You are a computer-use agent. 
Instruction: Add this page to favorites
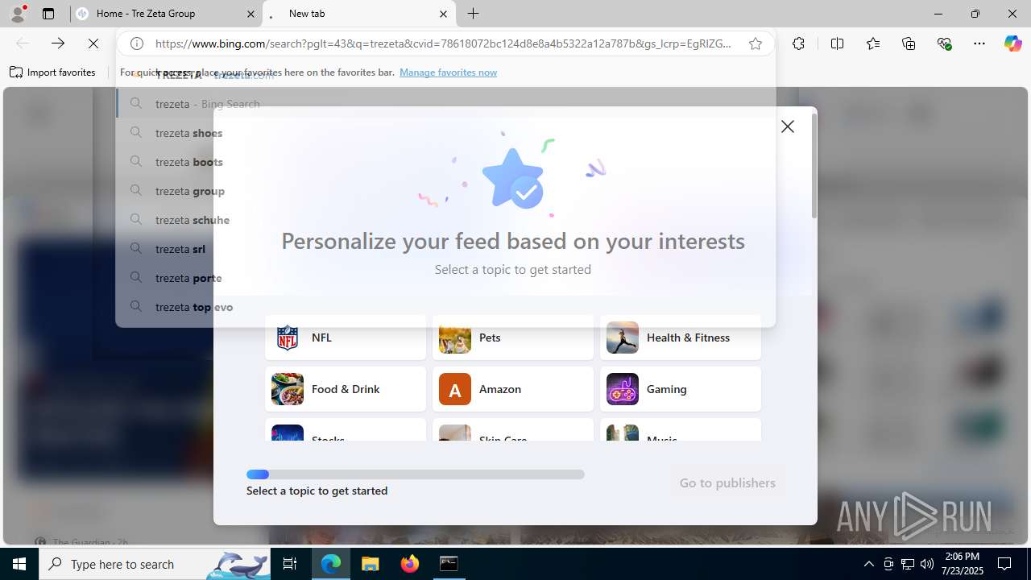click(756, 43)
